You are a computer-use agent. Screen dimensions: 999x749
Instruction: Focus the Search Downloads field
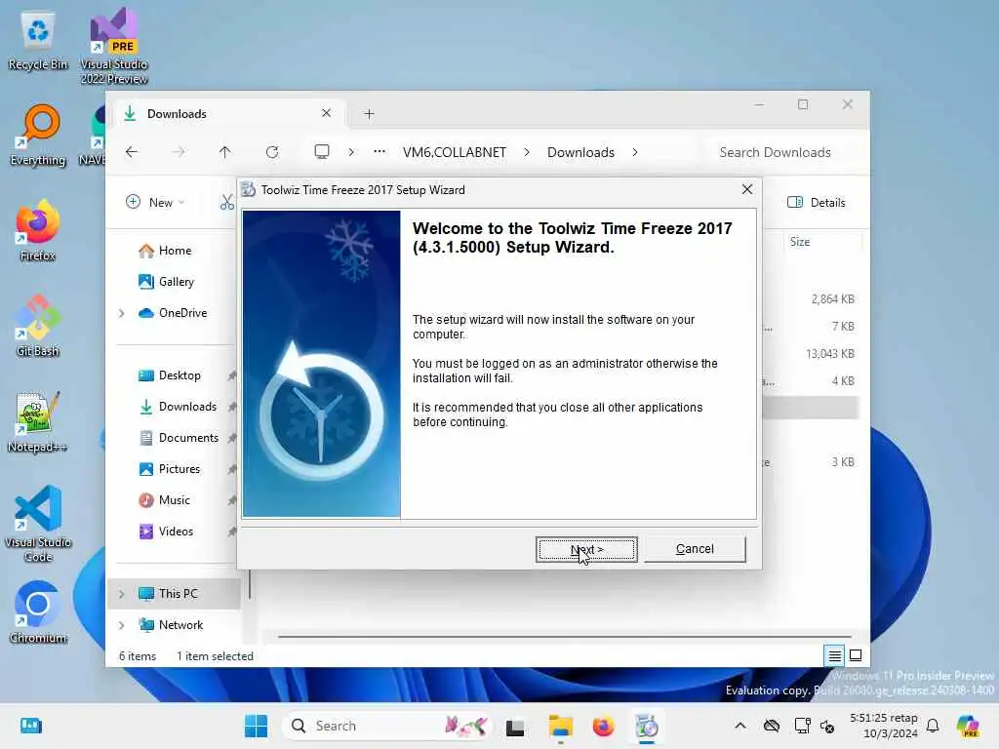781,152
